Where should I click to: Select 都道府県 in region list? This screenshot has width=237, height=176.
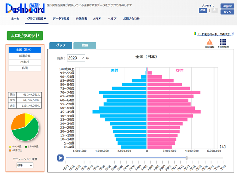[x=25, y=56]
